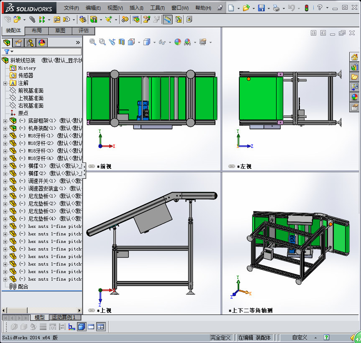Click the Move Component icon

point(67,19)
